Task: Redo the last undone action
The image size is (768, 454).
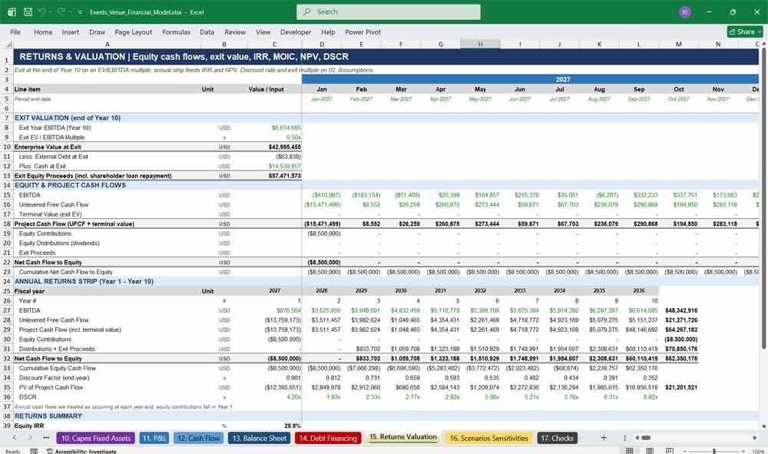Action: 61,12
